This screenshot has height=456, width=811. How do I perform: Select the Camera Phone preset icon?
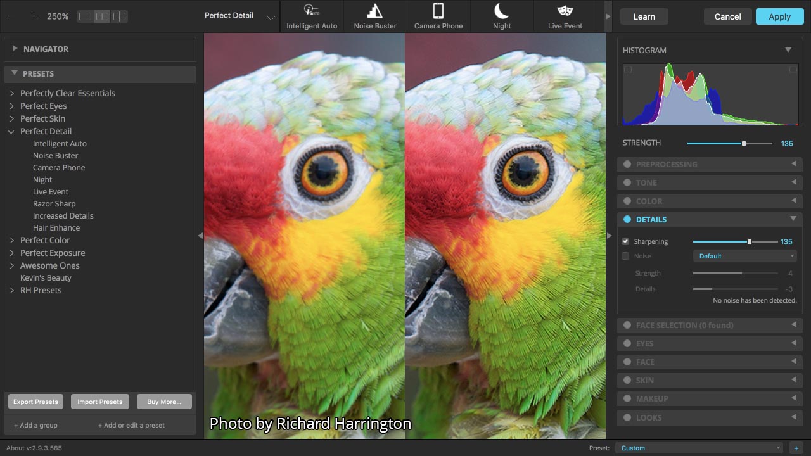point(438,11)
